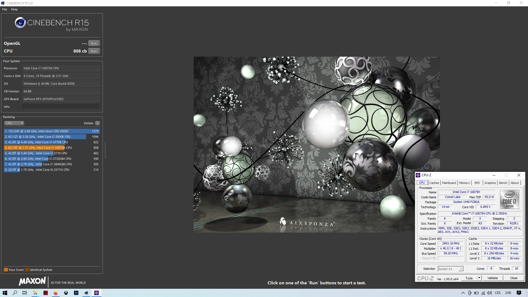Switch to the Memory tab
The width and height of the screenshot is (528, 297).
tap(464, 183)
